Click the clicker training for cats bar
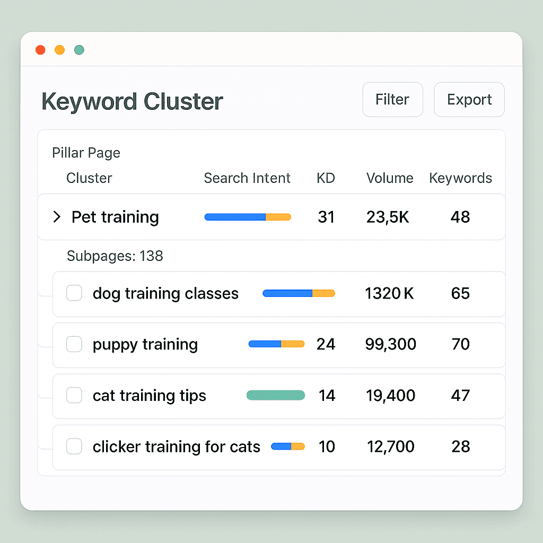 pyautogui.click(x=288, y=446)
